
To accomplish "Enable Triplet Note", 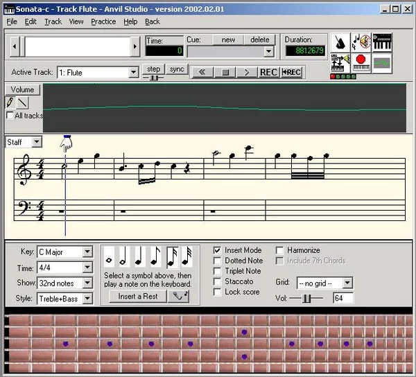I will click(x=217, y=271).
